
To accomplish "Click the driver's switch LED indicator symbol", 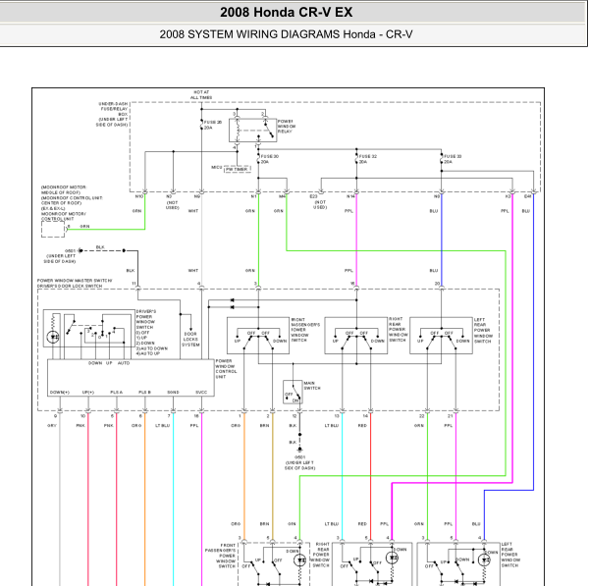I will (x=53, y=337).
